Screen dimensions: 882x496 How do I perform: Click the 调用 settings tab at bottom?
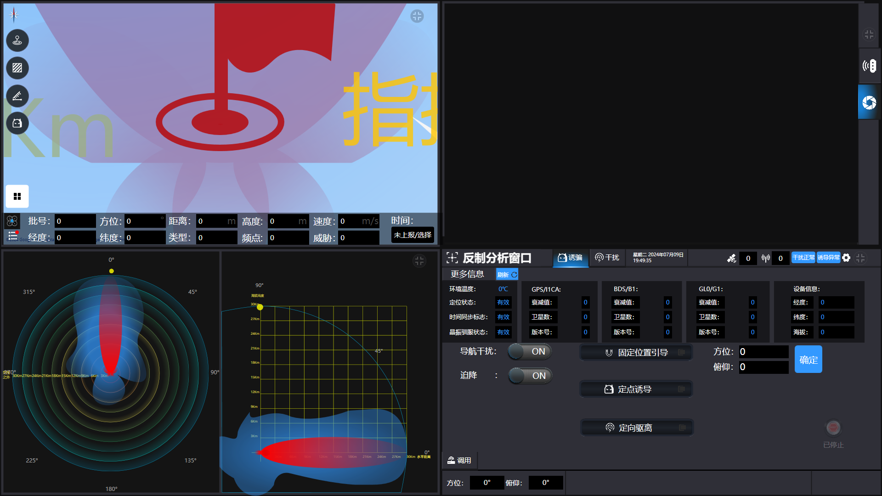(x=462, y=461)
